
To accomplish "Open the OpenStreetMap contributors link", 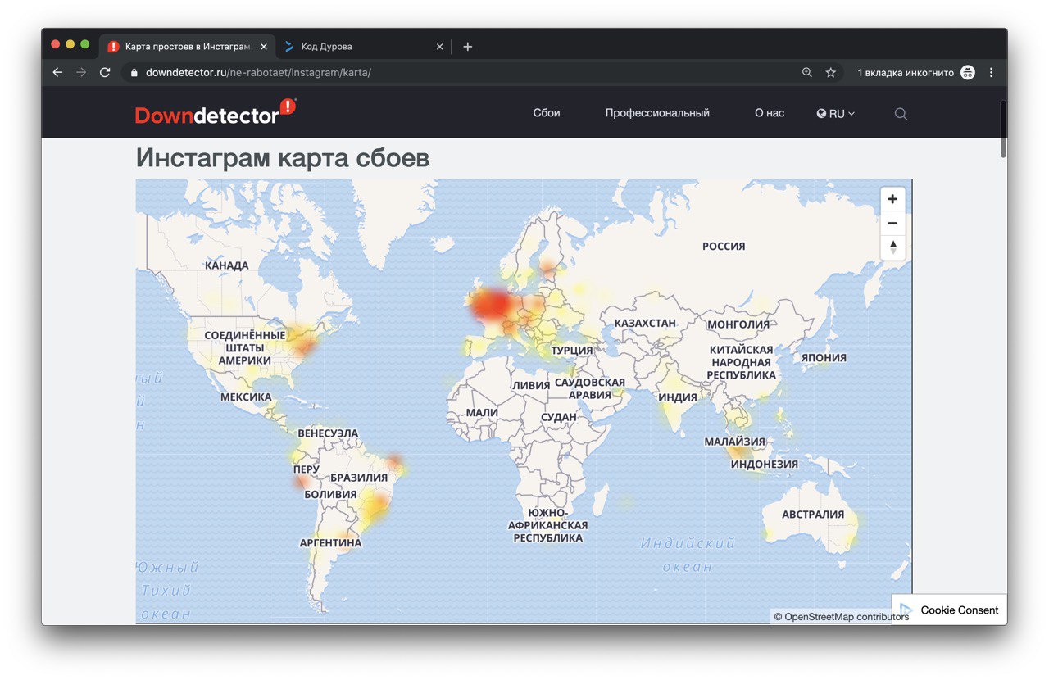I will [x=842, y=617].
